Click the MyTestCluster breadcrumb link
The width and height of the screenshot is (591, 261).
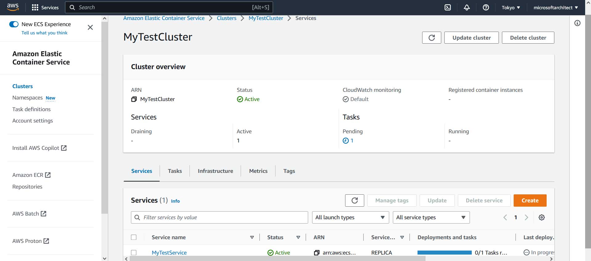click(x=266, y=18)
